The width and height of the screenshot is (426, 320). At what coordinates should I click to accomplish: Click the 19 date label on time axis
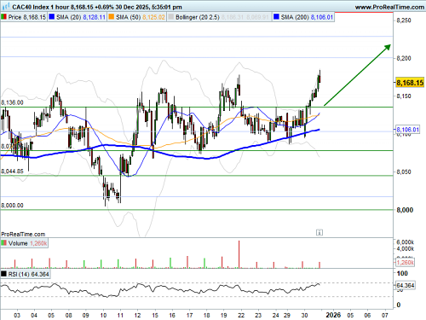click(x=224, y=315)
